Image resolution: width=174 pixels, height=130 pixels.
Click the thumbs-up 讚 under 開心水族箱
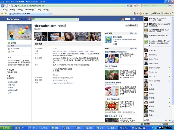(115, 44)
